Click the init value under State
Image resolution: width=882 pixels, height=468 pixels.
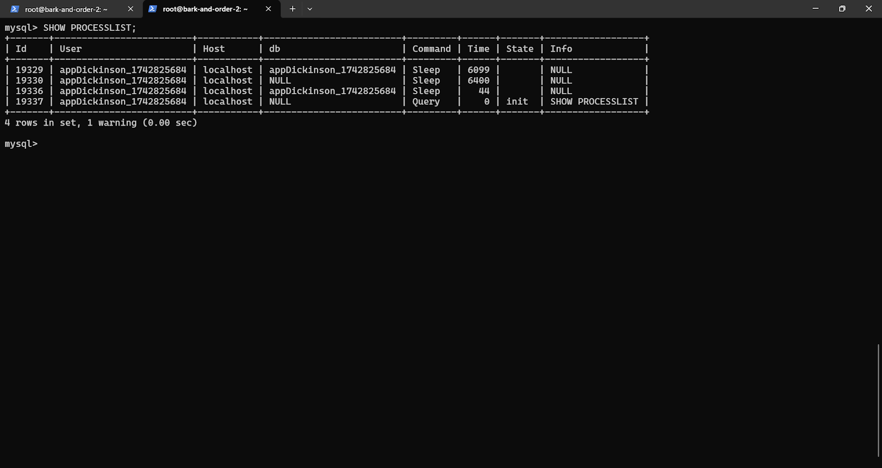[x=517, y=101]
